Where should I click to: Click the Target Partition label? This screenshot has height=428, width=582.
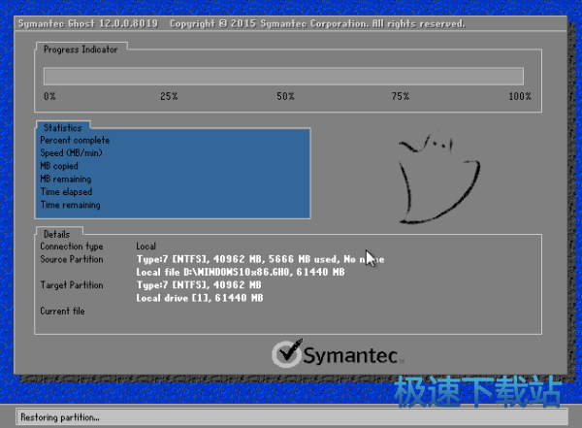pyautogui.click(x=72, y=285)
